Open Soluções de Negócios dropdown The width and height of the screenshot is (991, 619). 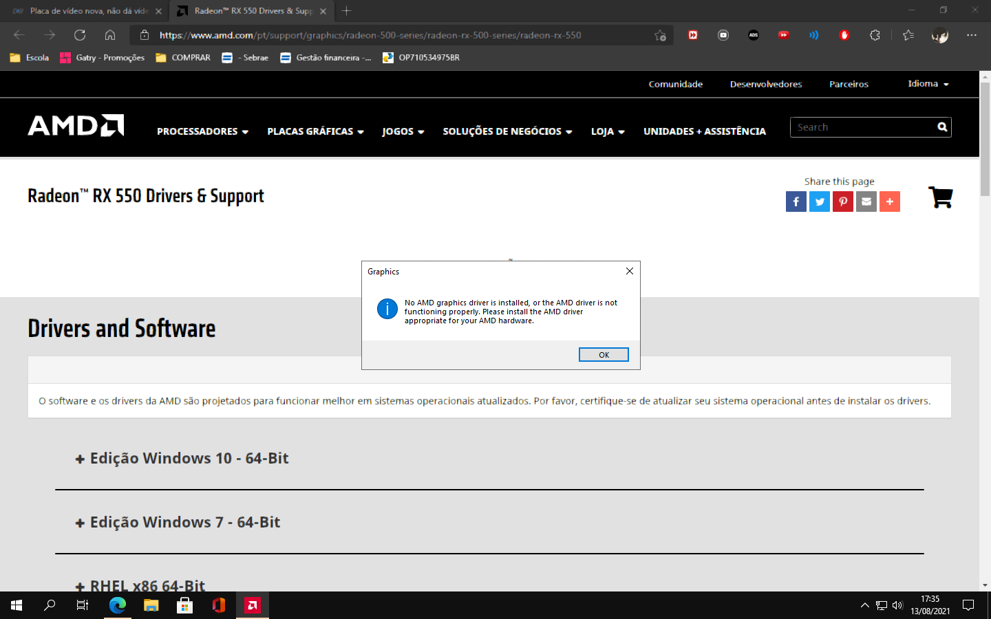(507, 131)
